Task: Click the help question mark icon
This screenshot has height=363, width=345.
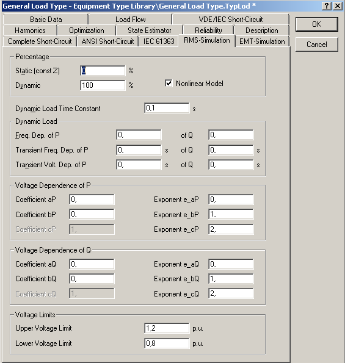Action: pyautogui.click(x=327, y=5)
